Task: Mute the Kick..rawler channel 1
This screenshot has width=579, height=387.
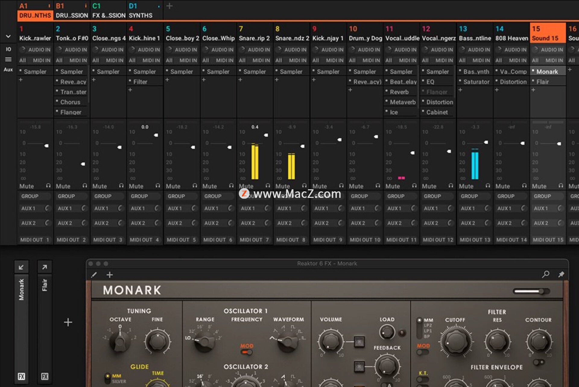Action: pyautogui.click(x=27, y=186)
